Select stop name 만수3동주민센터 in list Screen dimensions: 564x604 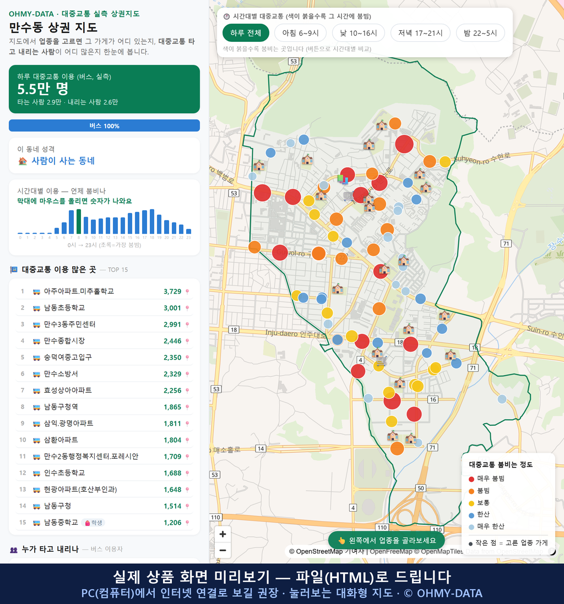[x=69, y=325]
